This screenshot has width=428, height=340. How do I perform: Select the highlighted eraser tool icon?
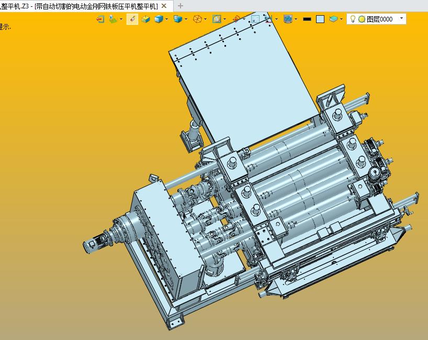click(x=132, y=19)
